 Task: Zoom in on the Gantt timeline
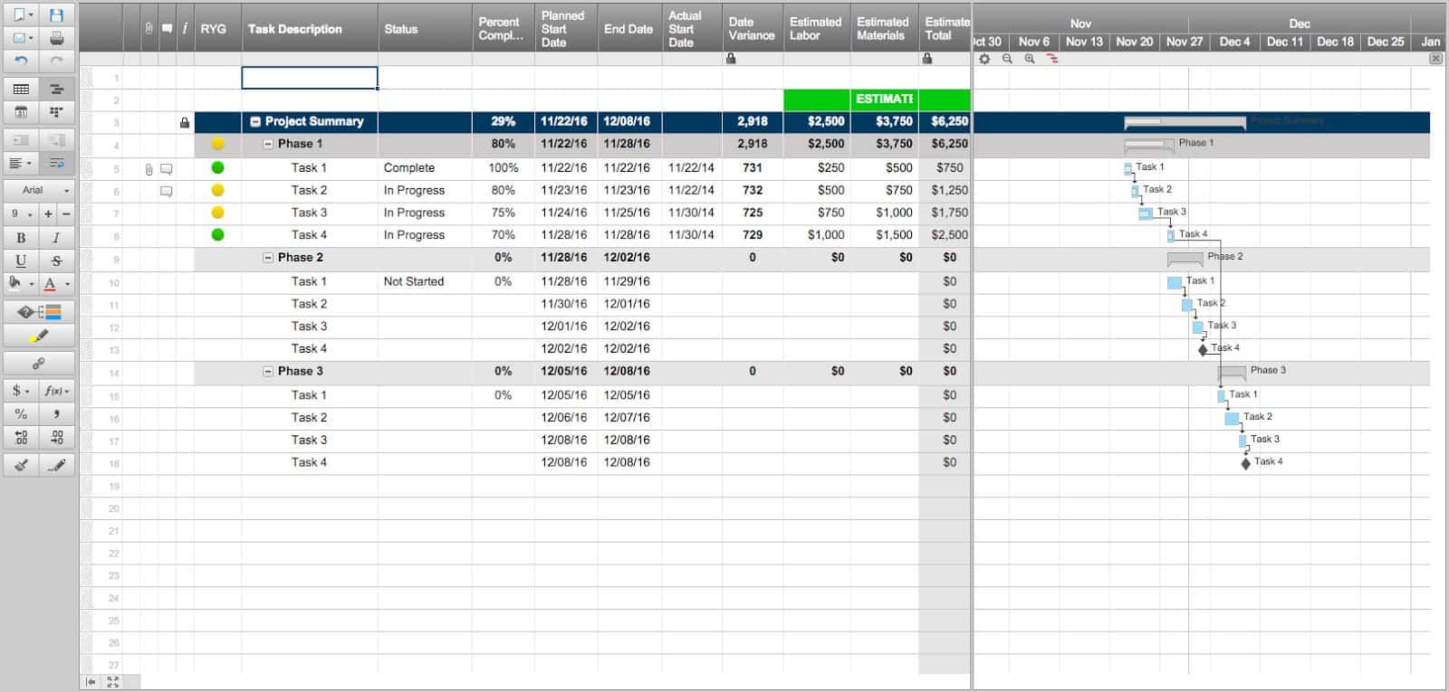[1030, 59]
